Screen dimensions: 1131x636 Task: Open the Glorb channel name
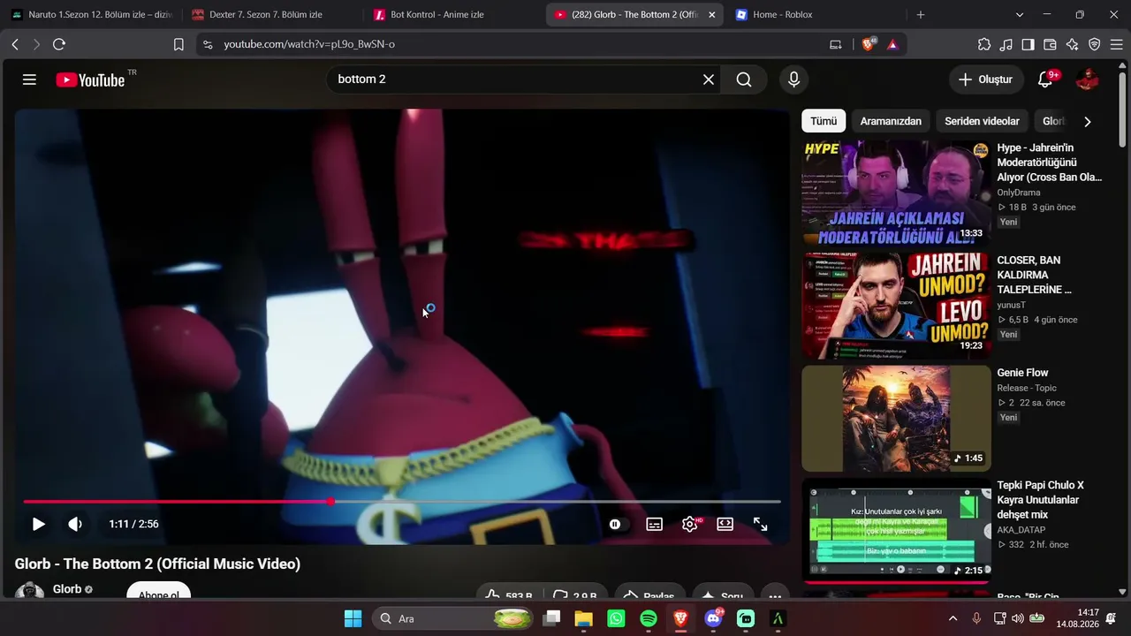pos(67,589)
